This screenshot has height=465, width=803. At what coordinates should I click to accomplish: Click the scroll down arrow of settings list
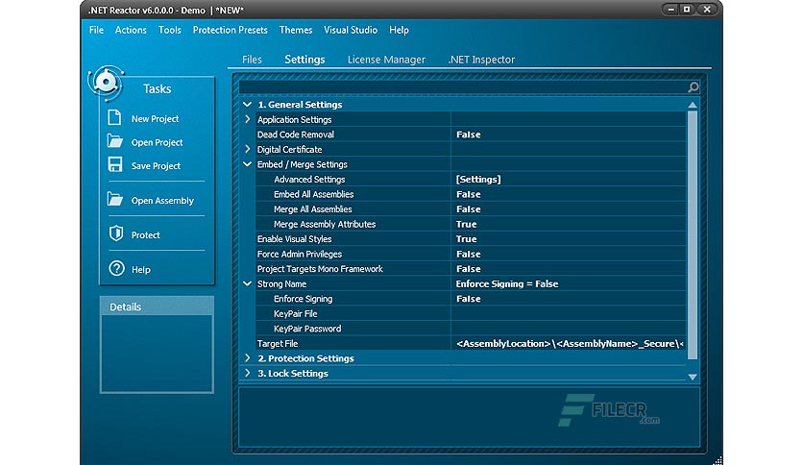tap(693, 377)
